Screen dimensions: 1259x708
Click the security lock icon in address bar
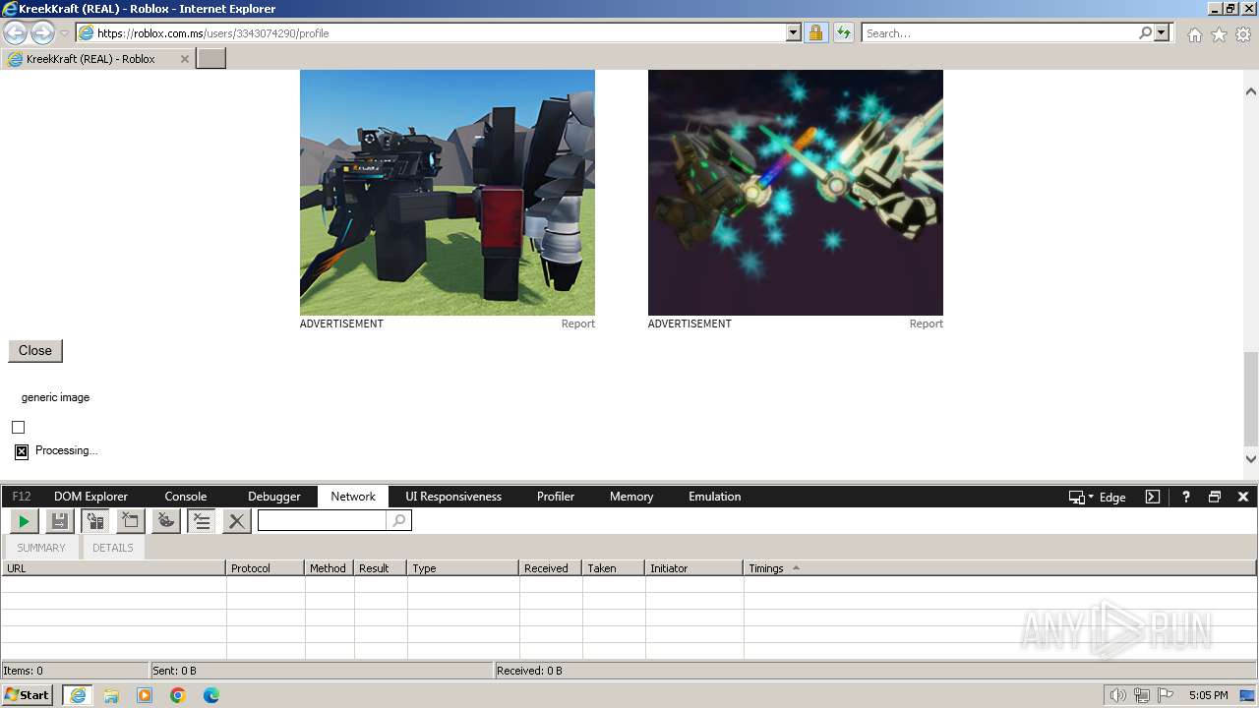pos(815,32)
